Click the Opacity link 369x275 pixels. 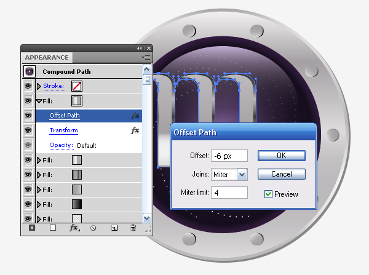tap(61, 145)
